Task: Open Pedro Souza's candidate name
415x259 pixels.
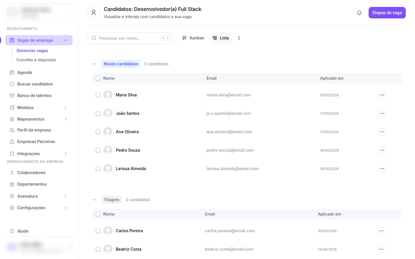Action: click(x=128, y=150)
